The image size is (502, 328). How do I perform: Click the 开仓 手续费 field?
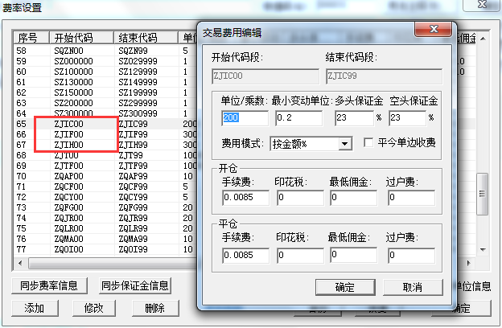(x=245, y=198)
